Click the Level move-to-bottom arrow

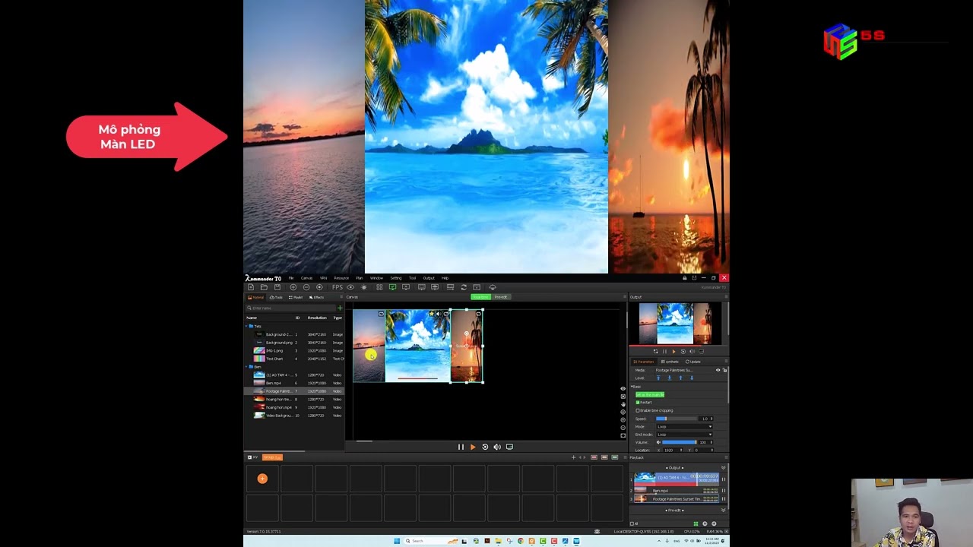pyautogui.click(x=670, y=378)
